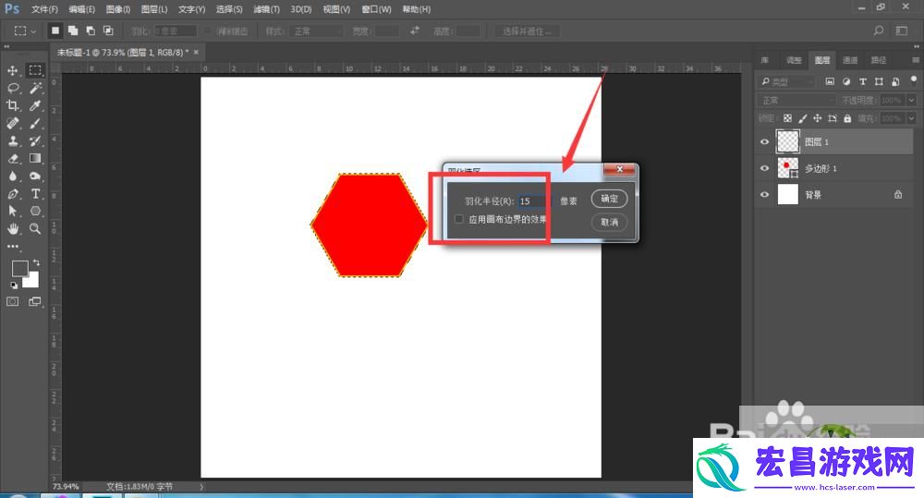Reset default foreground and background colors
Screen dimensions: 924x498
[14, 285]
